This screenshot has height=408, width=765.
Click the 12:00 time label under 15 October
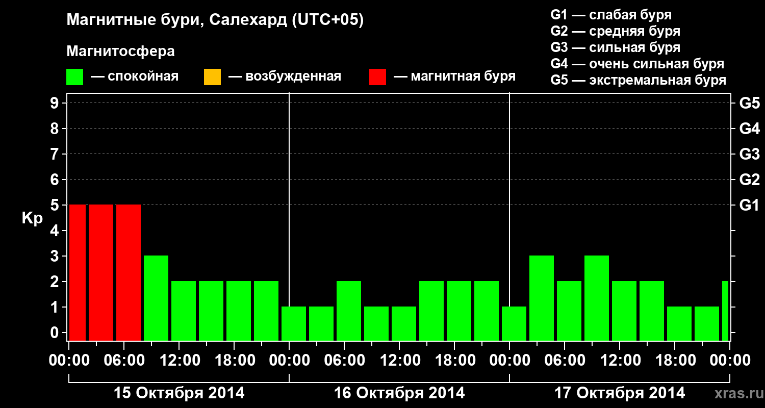click(x=179, y=361)
